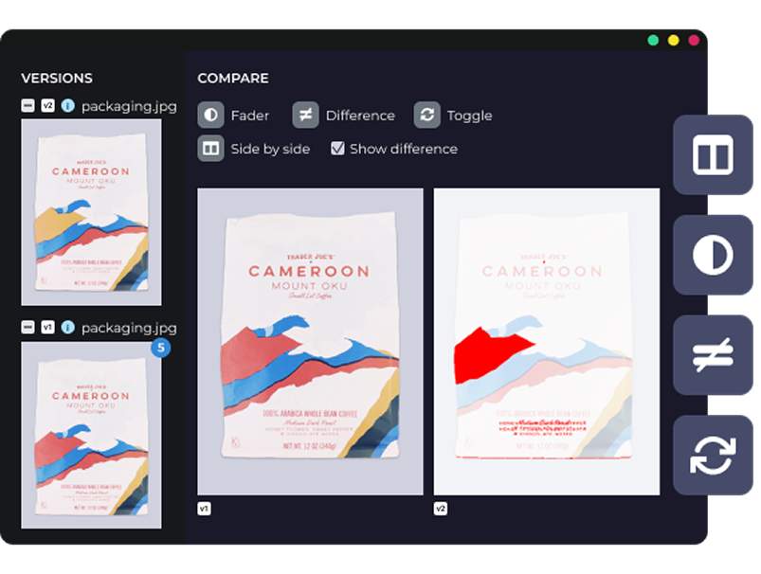Uncheck the Show difference checkbox
761x574 pixels.
click(x=337, y=149)
